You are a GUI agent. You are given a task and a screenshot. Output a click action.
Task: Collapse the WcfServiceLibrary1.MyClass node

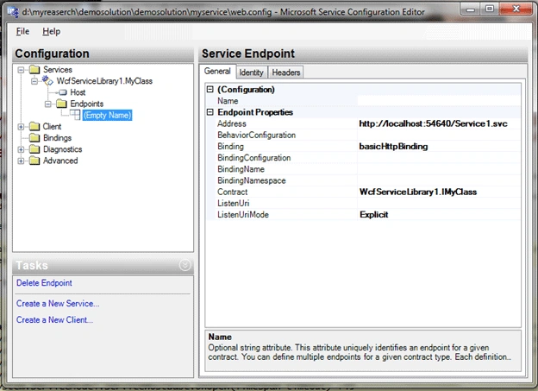pyautogui.click(x=34, y=81)
